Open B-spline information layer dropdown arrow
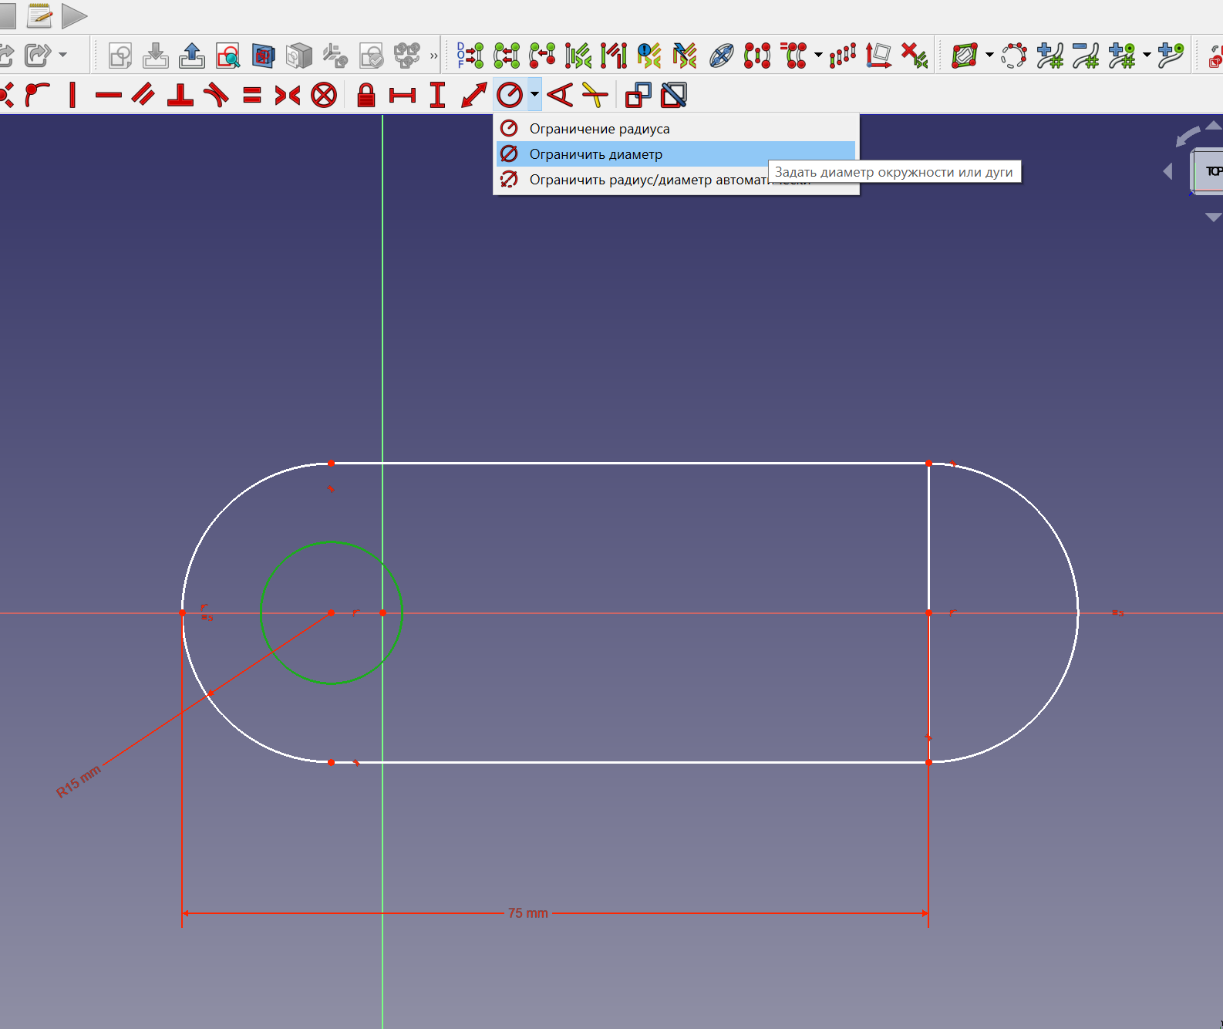 (x=989, y=56)
